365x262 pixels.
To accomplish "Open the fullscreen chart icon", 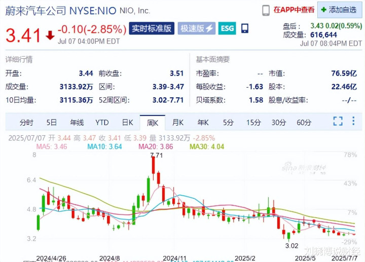I will (x=338, y=121).
